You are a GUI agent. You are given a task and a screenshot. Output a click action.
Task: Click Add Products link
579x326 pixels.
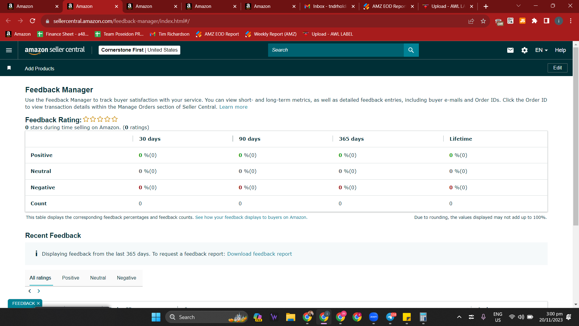pyautogui.click(x=40, y=69)
